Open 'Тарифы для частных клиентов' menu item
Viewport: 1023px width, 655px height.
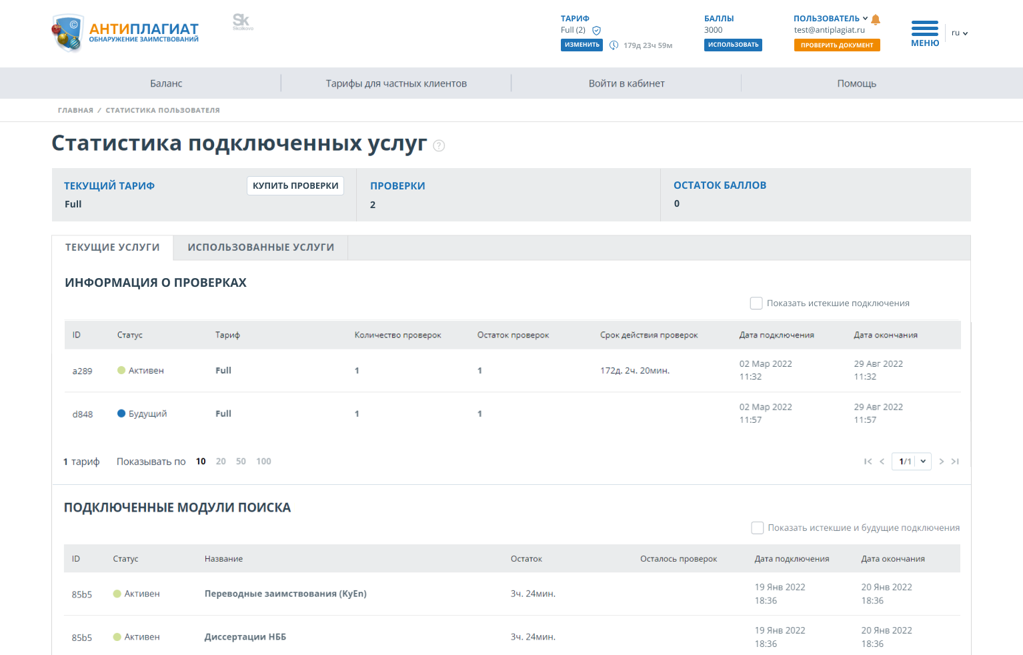pos(396,83)
